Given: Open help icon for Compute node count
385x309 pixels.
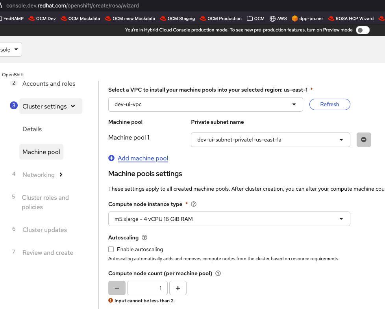Looking at the screenshot, I should [x=218, y=274].
